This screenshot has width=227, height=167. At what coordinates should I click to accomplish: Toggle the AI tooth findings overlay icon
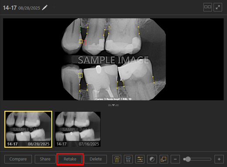pyautogui.click(x=117, y=159)
